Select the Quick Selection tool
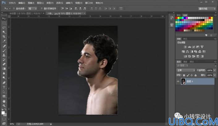218x126 pixels. click(4, 32)
